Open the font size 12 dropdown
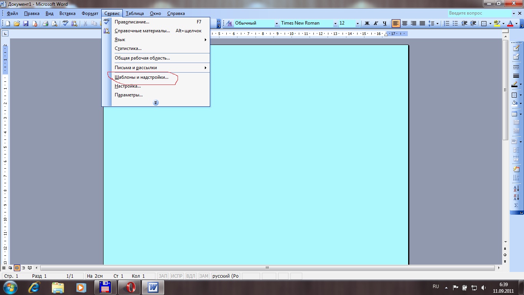524x295 pixels. point(358,23)
